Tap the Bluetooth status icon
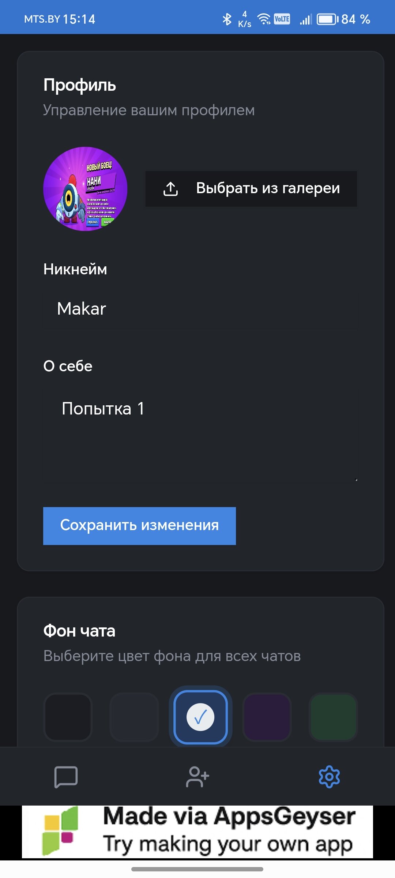 point(227,19)
